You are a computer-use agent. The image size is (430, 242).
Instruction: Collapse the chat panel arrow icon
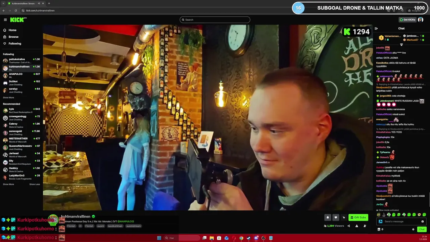[376, 29]
